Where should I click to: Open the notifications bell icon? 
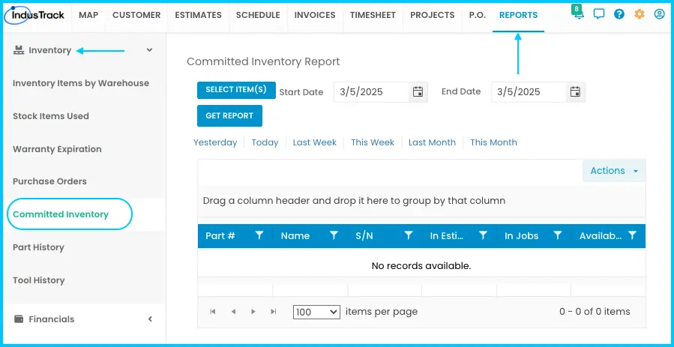(x=579, y=14)
